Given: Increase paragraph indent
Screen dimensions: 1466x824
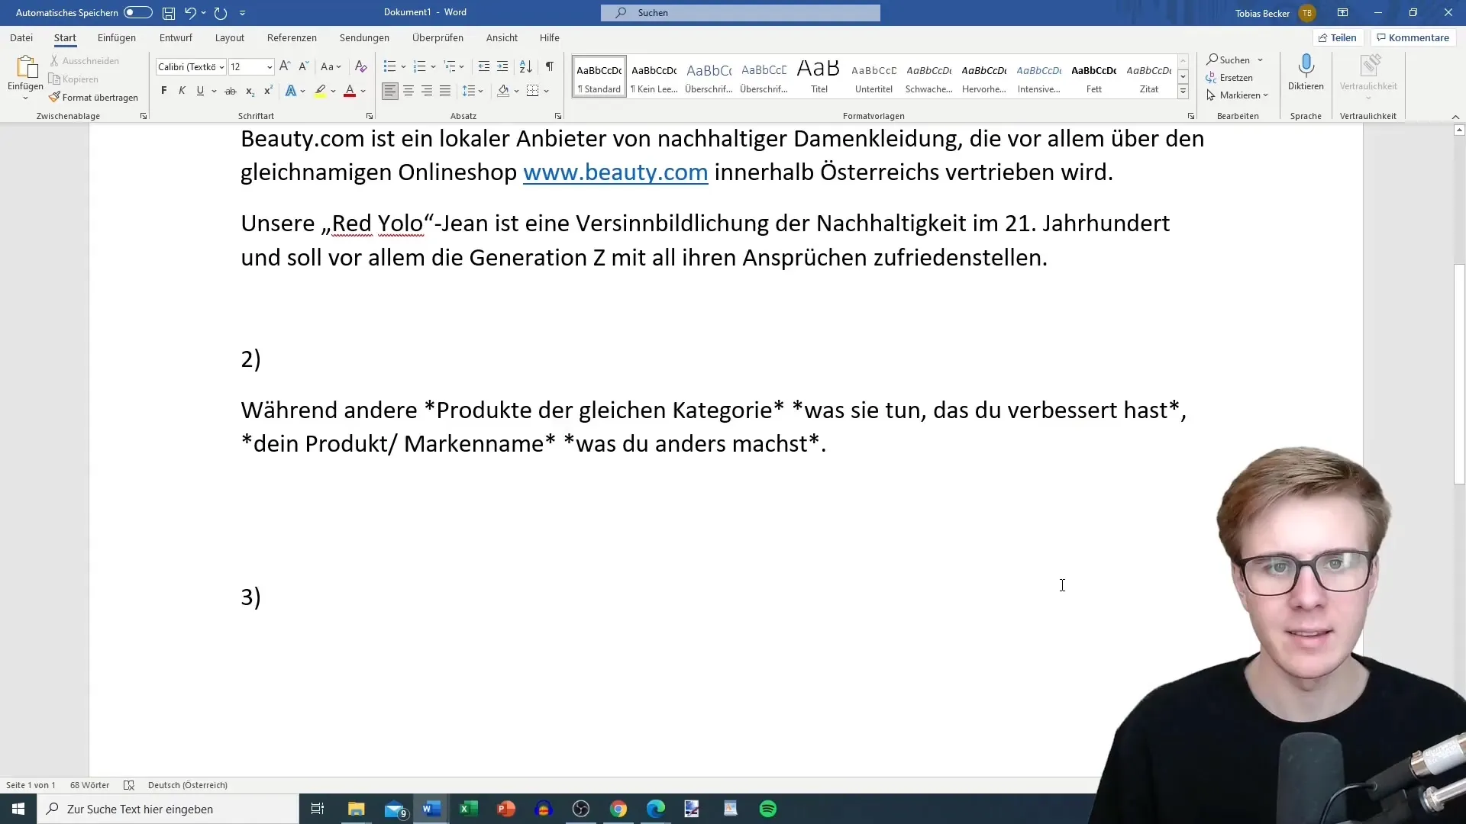Looking at the screenshot, I should pos(502,66).
